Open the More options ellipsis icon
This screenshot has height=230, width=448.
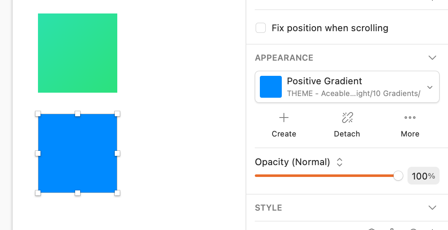tap(410, 118)
